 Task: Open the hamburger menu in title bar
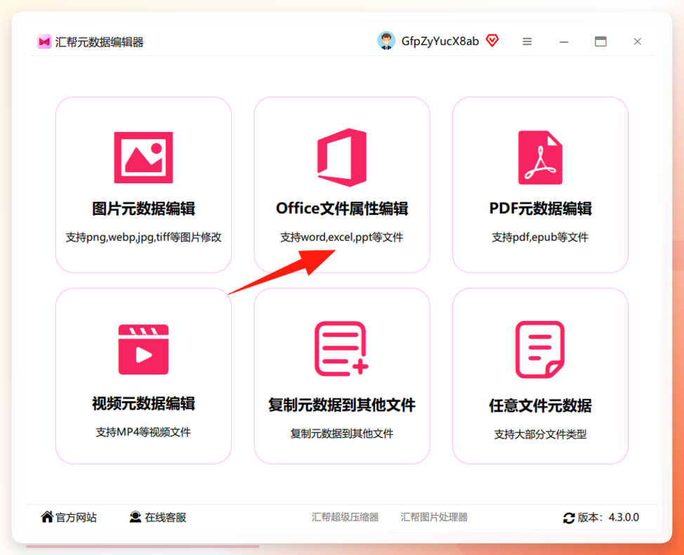pyautogui.click(x=527, y=41)
